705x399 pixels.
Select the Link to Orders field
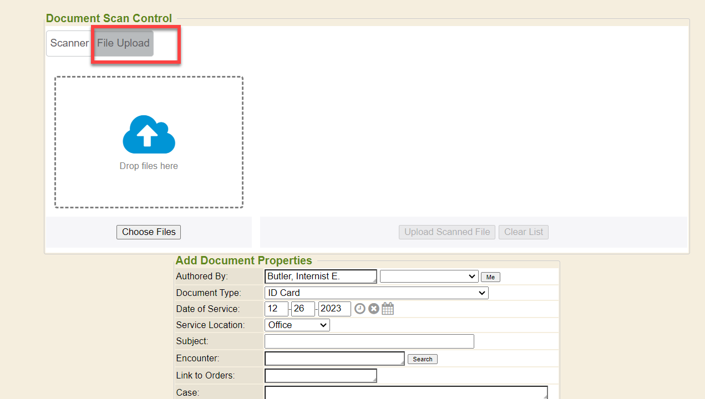tap(320, 375)
